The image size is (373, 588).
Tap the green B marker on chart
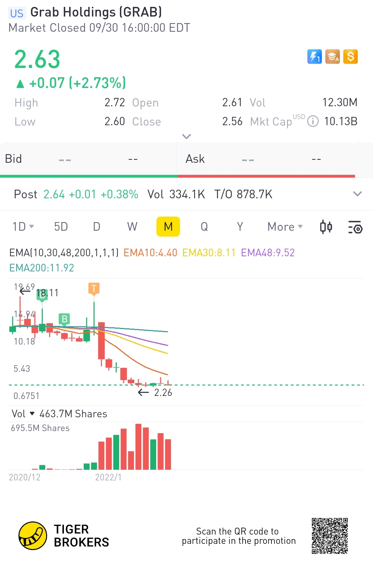[65, 319]
